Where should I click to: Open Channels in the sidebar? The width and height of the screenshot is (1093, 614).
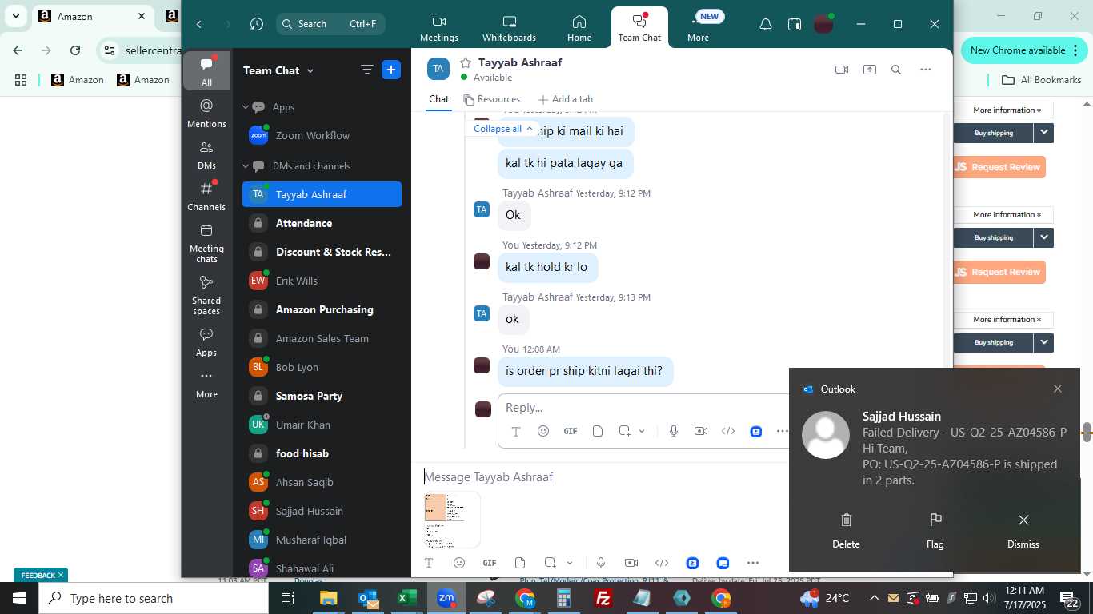(x=206, y=197)
